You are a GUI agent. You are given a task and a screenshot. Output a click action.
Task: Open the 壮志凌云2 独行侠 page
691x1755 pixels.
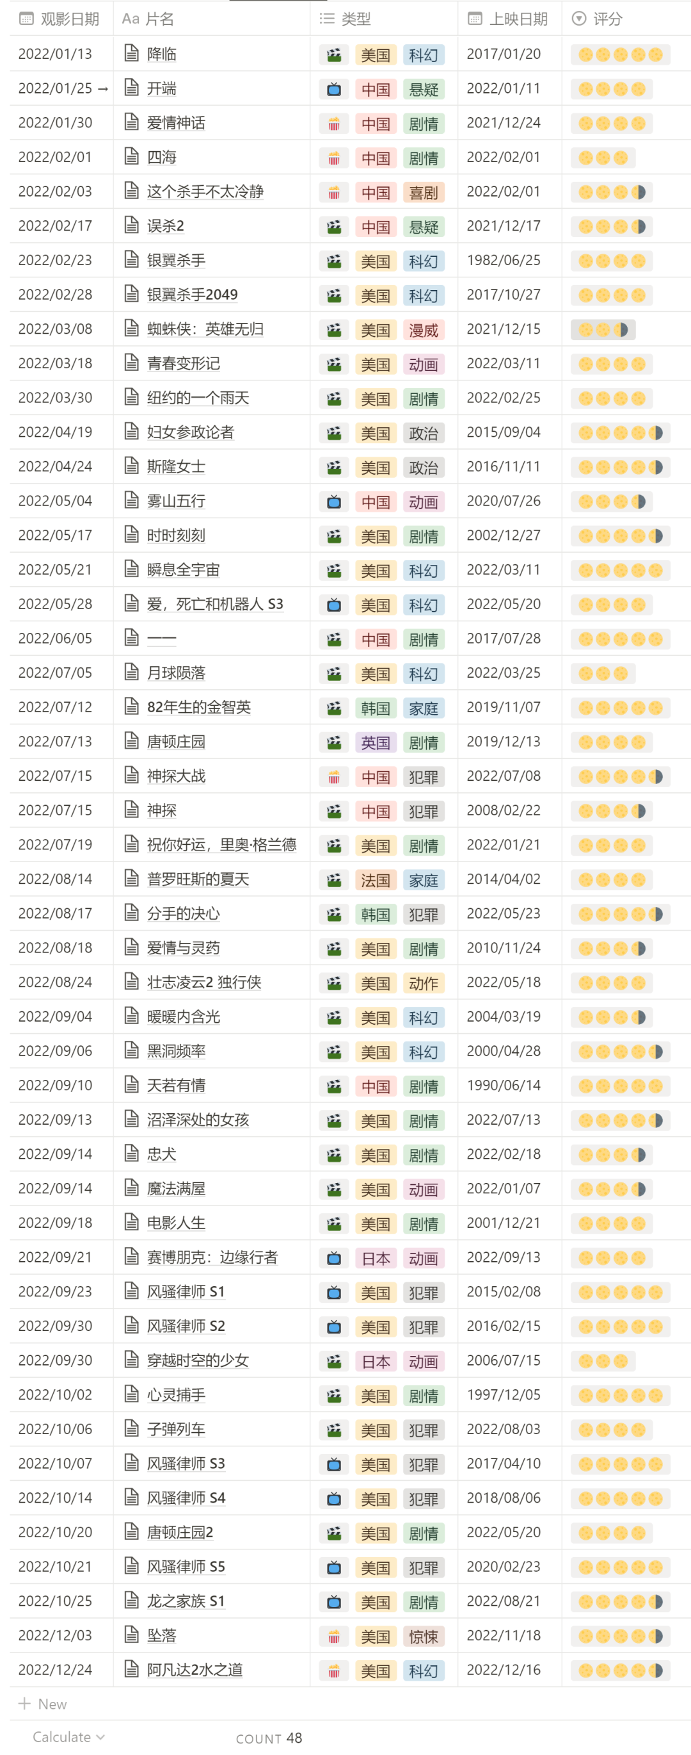click(204, 982)
